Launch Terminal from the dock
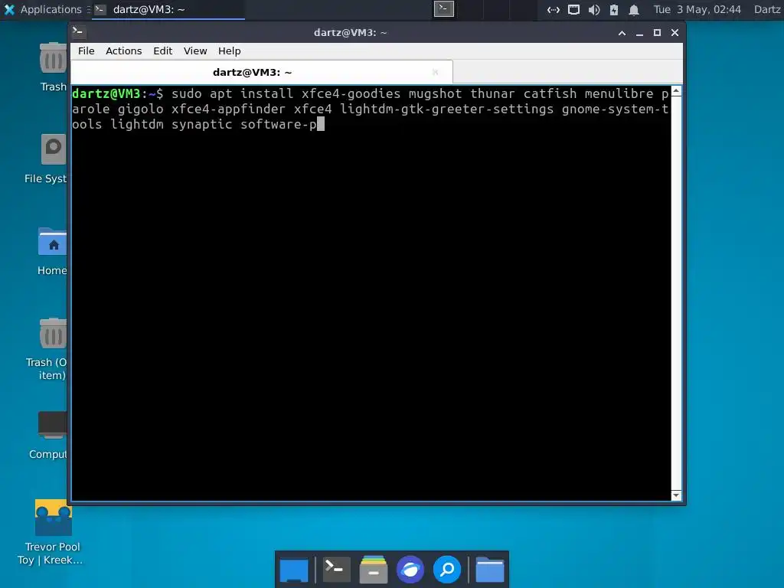This screenshot has height=588, width=784. 336,570
